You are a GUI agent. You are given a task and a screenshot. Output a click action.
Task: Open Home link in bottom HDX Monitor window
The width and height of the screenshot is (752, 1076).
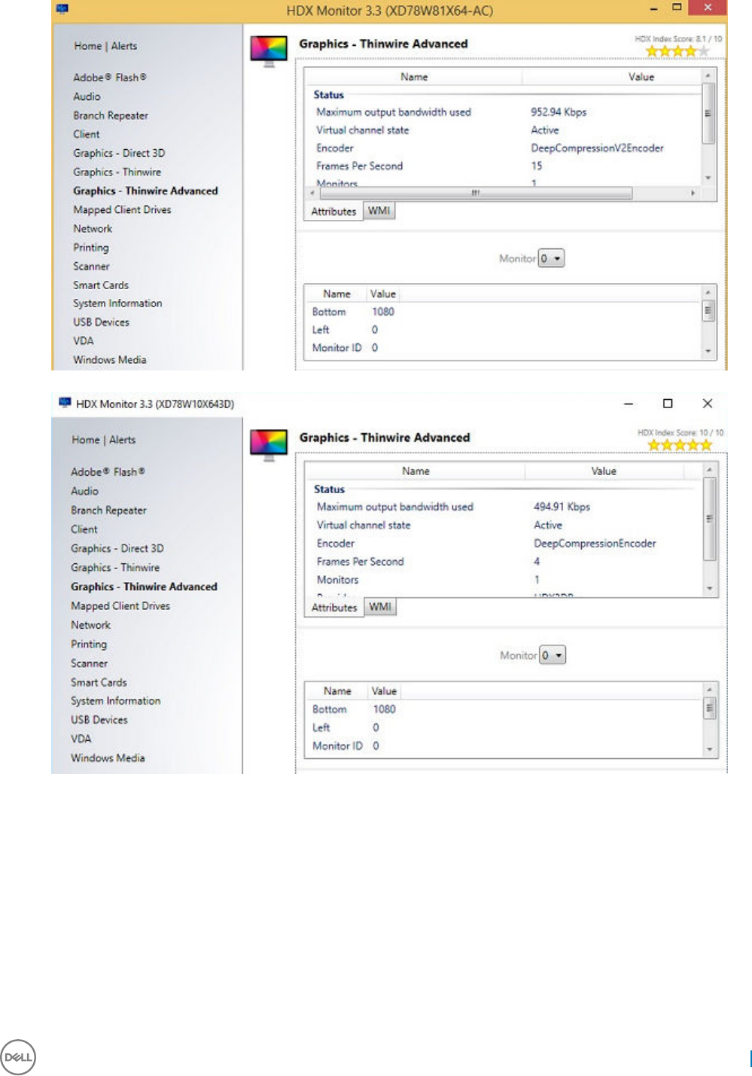86,440
